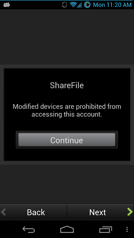Viewport: 134px width, 238px height.
Task: Open the recent apps navigation icon
Action: pos(106,230)
